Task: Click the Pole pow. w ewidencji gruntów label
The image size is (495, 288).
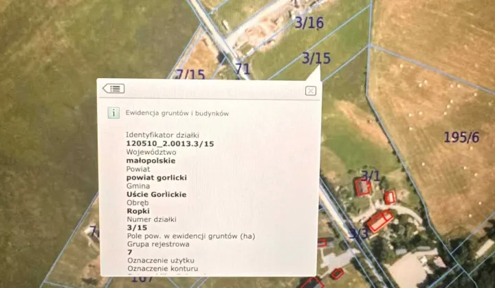Action: coord(191,236)
